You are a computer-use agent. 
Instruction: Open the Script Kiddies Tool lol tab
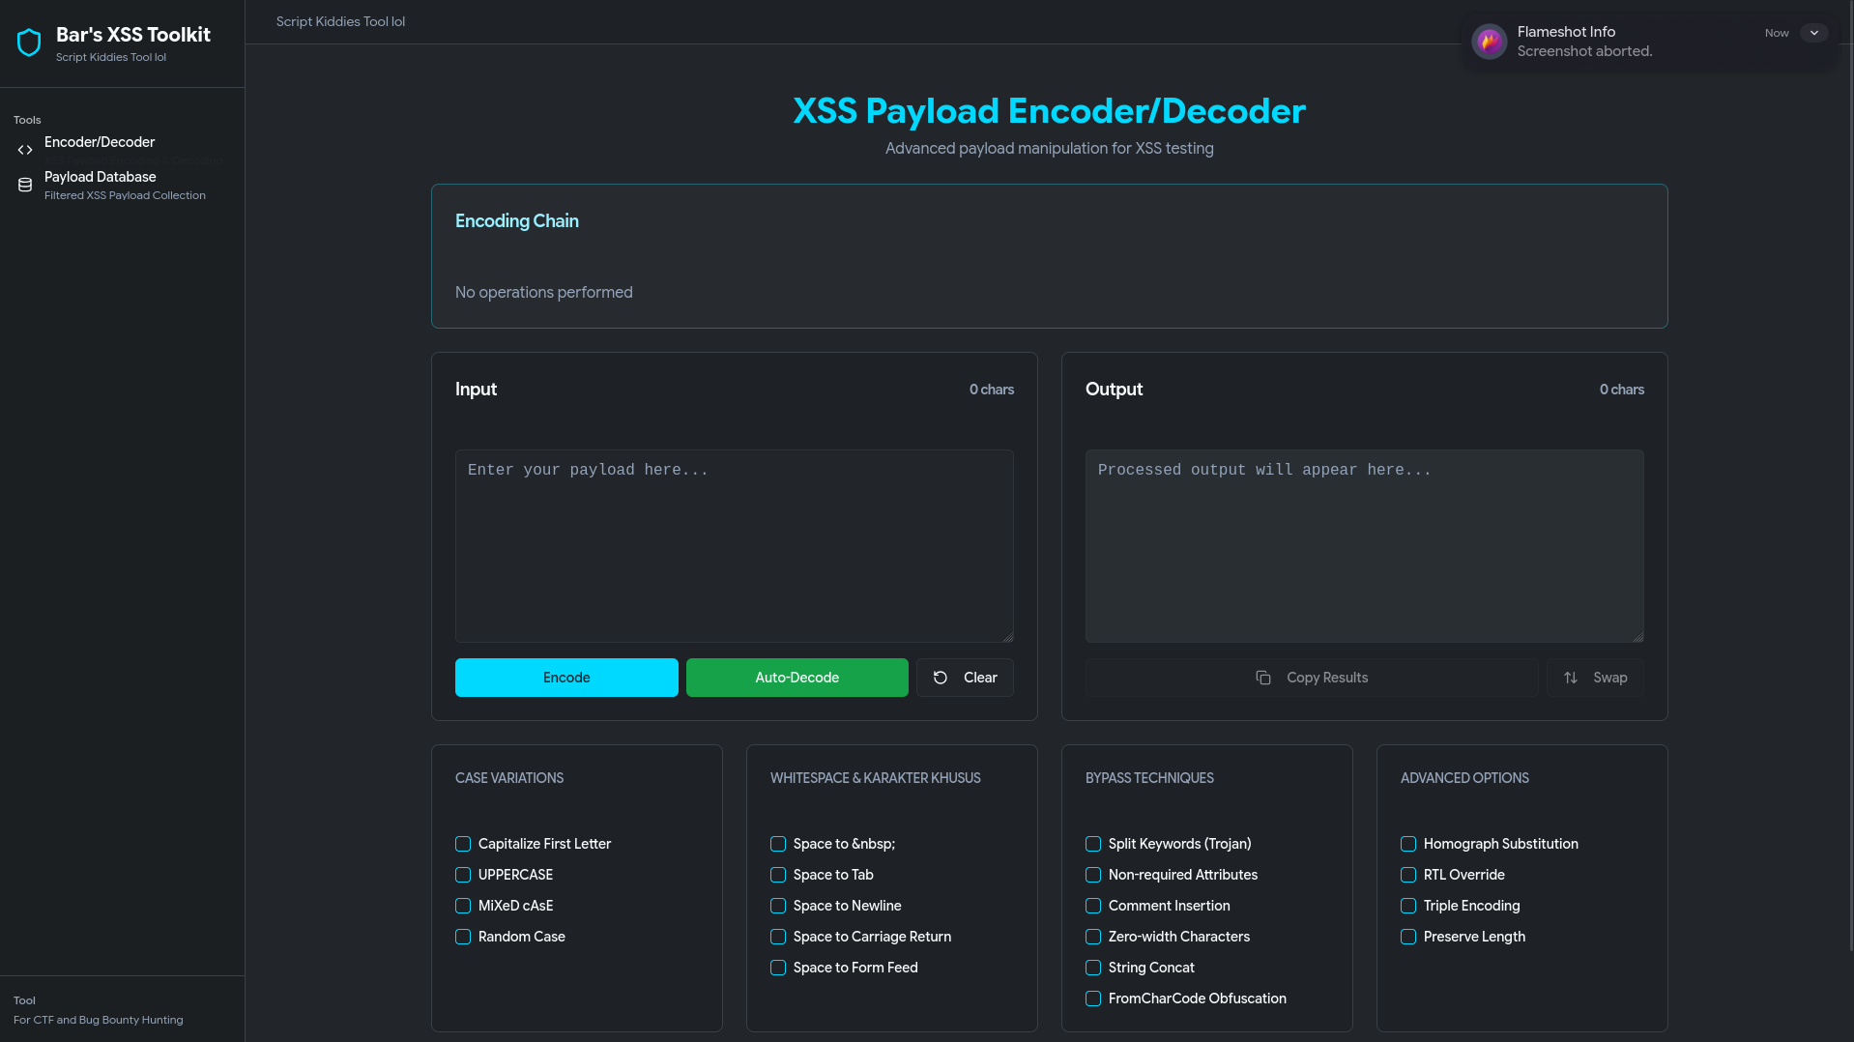click(x=340, y=21)
